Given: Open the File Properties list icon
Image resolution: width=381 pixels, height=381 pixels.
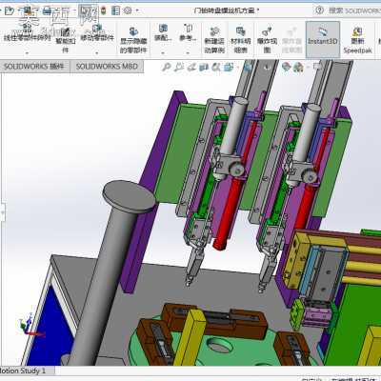Looking at the screenshot, I should [115, 10].
